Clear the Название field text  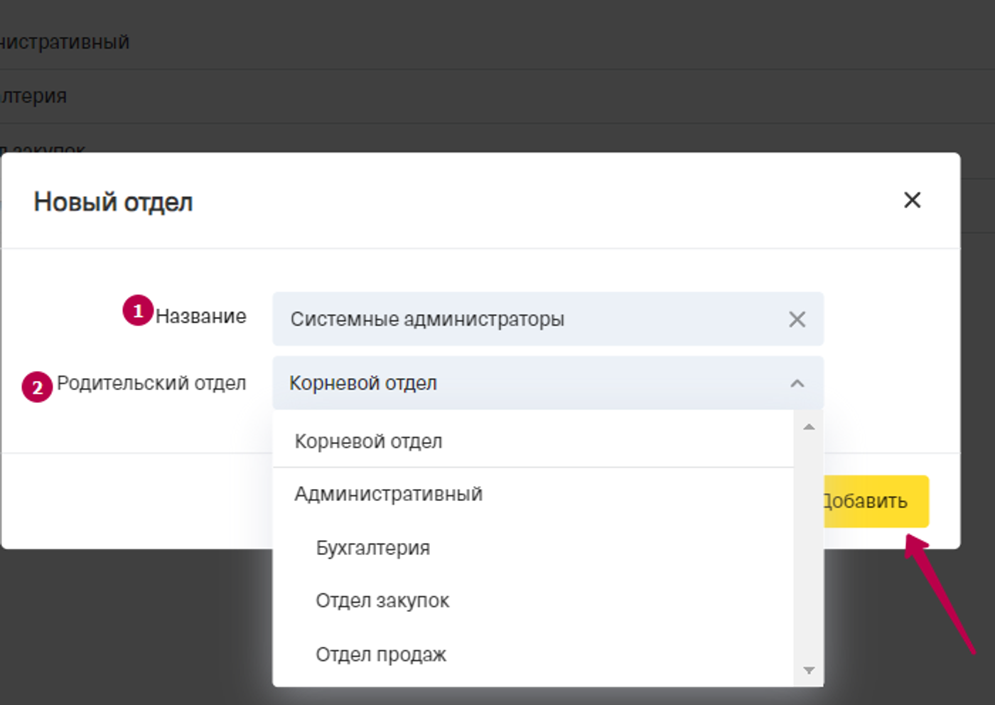tap(797, 320)
